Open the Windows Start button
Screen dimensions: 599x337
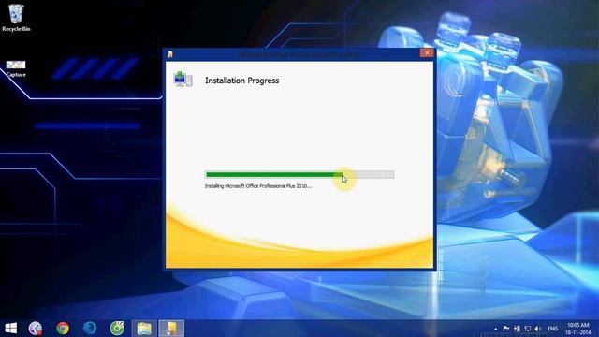click(10, 329)
